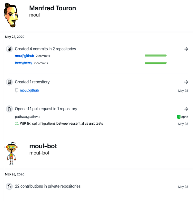This screenshot has width=193, height=201.
Task: Collapse the 'Created 1 repository' section
Action: click(x=186, y=82)
